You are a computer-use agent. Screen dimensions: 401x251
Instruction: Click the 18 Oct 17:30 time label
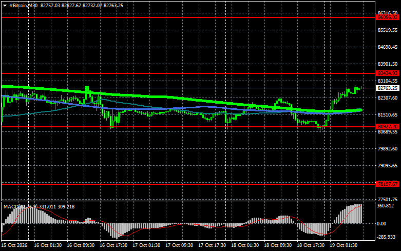pos(311,245)
